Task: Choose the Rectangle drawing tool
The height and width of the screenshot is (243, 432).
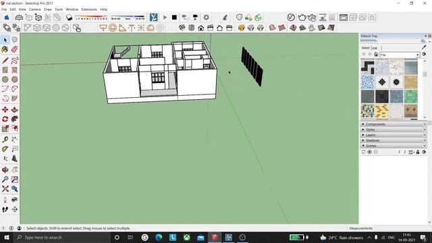Action: [x=5, y=70]
